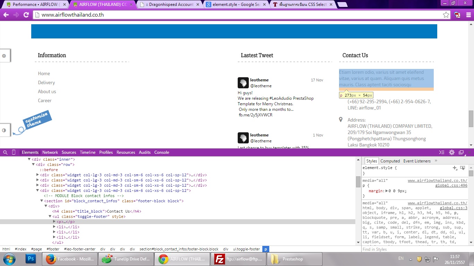
Task: Open the Delivery footer link
Action: click(46, 82)
